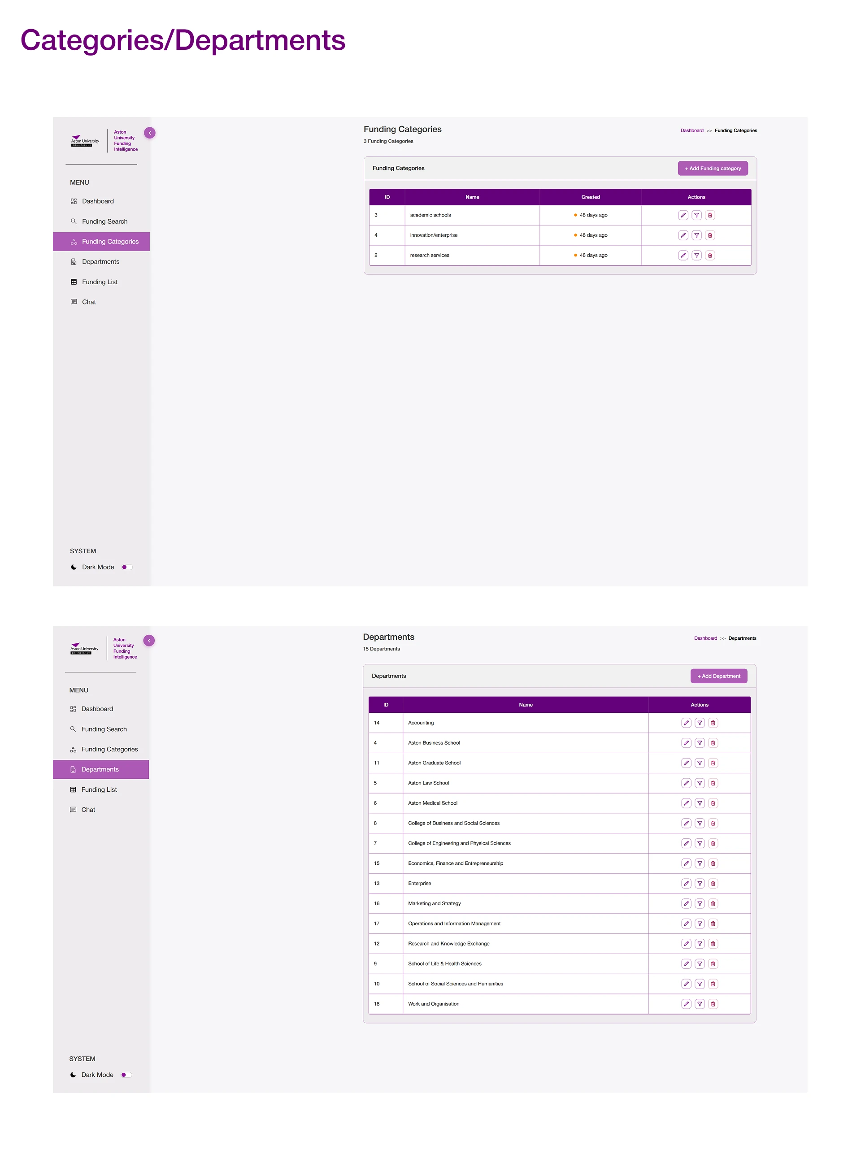Filter by the research services category
This screenshot has width=861, height=1171.
[696, 255]
